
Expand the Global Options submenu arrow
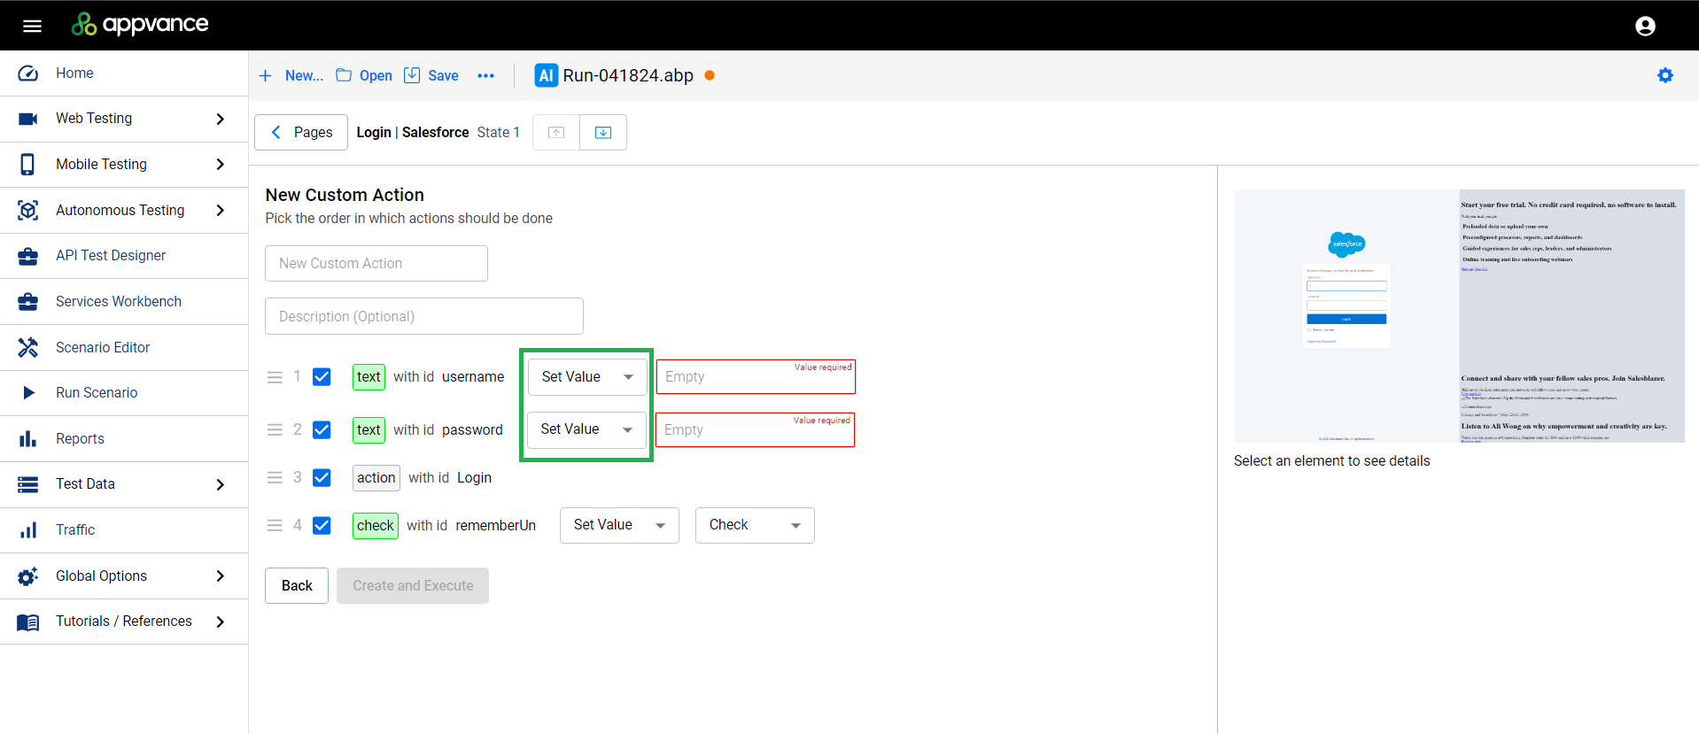[220, 576]
